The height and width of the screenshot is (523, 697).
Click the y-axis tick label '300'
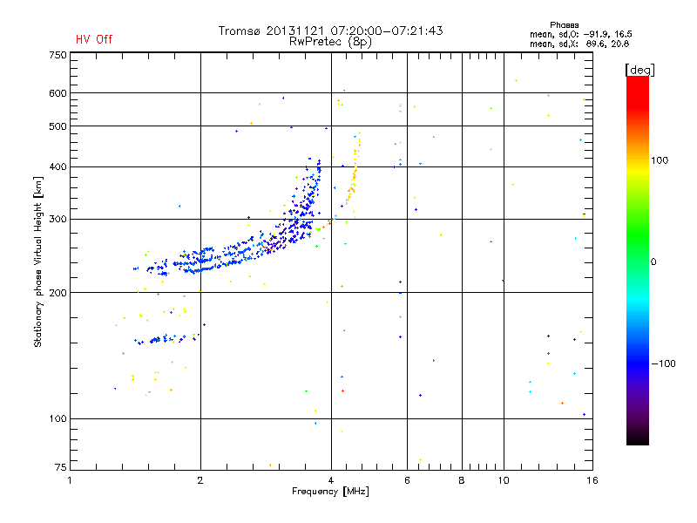[58, 219]
